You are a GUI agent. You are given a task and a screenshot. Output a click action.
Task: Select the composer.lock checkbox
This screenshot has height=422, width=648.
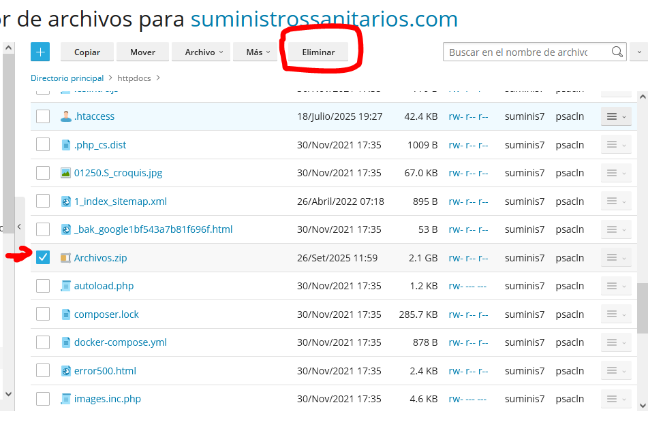click(43, 314)
